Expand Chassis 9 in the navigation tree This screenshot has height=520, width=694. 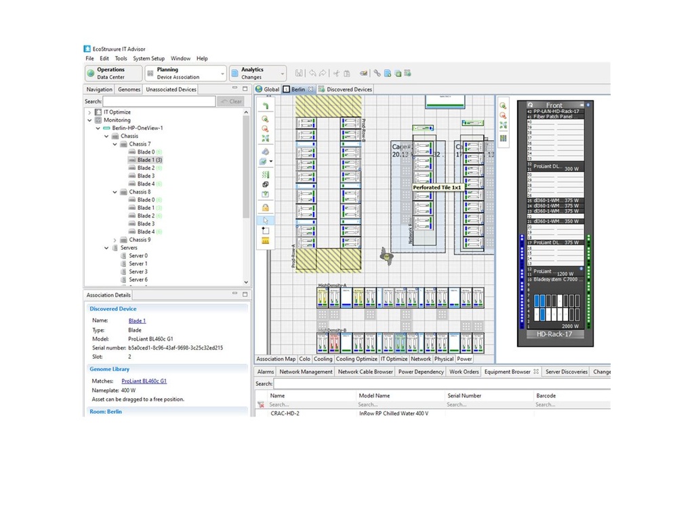115,239
